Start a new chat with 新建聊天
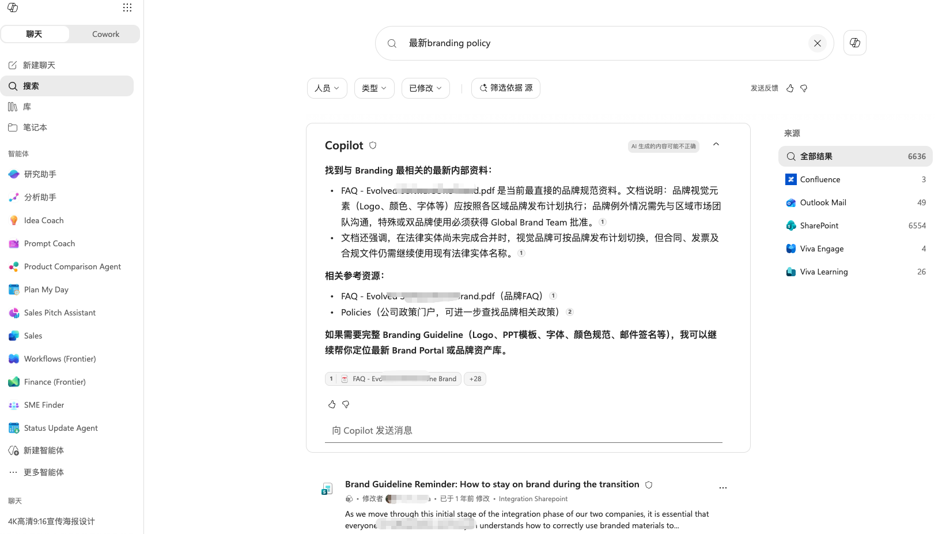 [x=67, y=65]
